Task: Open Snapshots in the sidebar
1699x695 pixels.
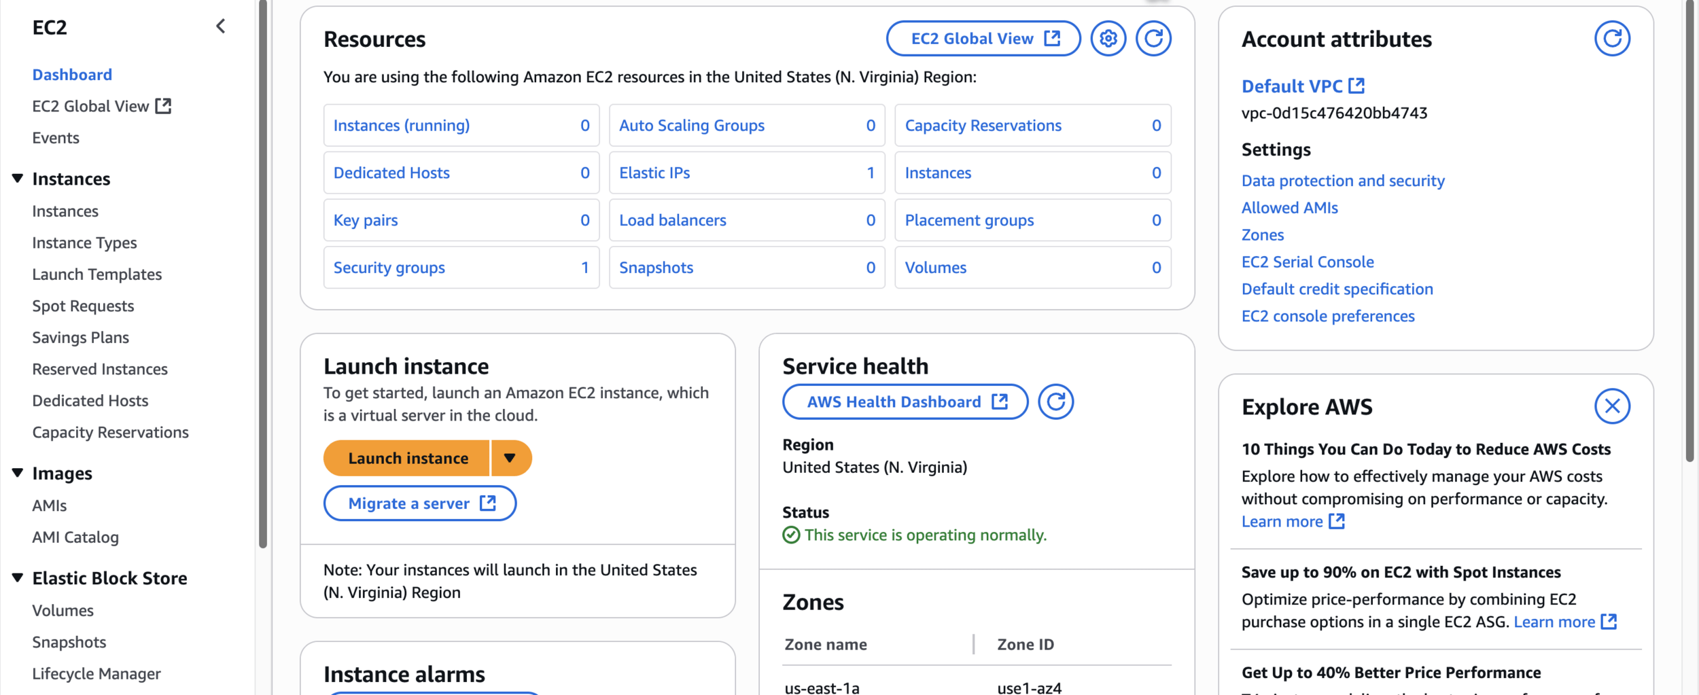Action: (69, 642)
